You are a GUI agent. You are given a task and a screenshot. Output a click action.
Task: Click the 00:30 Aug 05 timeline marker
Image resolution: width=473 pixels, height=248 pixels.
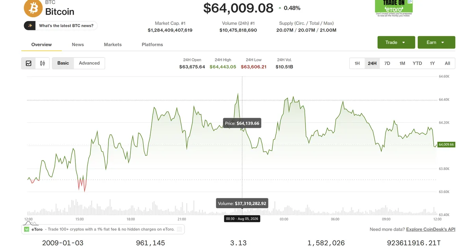coord(242,218)
